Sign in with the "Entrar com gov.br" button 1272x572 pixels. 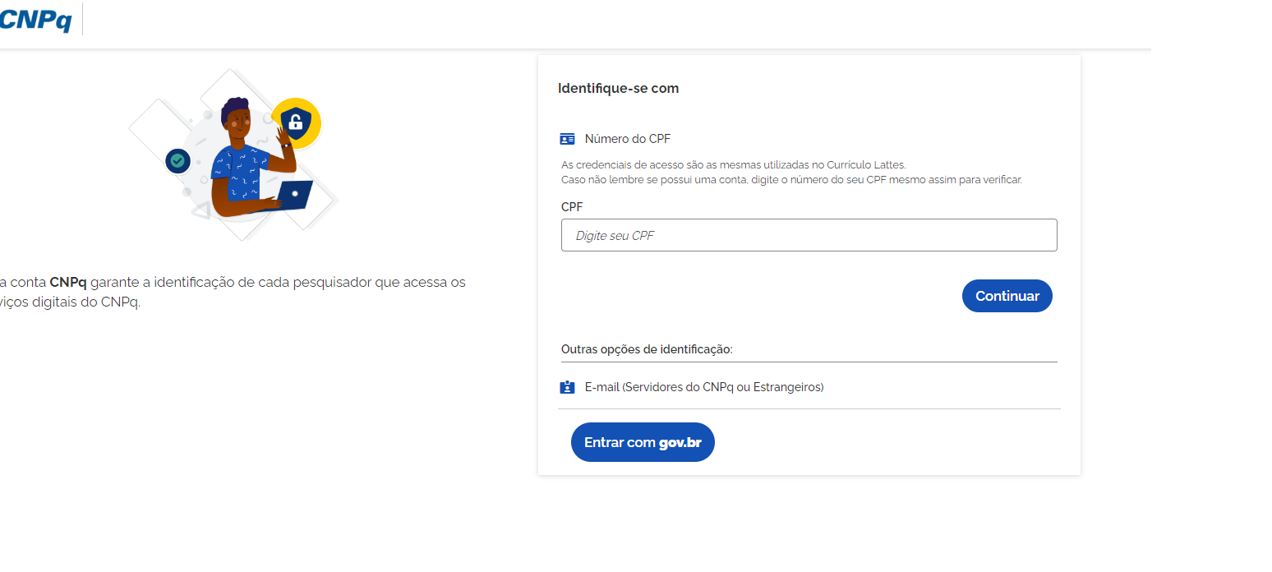(643, 442)
